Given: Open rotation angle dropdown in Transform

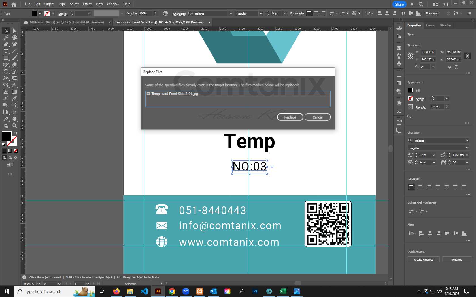Looking at the screenshot, I should pos(432,67).
